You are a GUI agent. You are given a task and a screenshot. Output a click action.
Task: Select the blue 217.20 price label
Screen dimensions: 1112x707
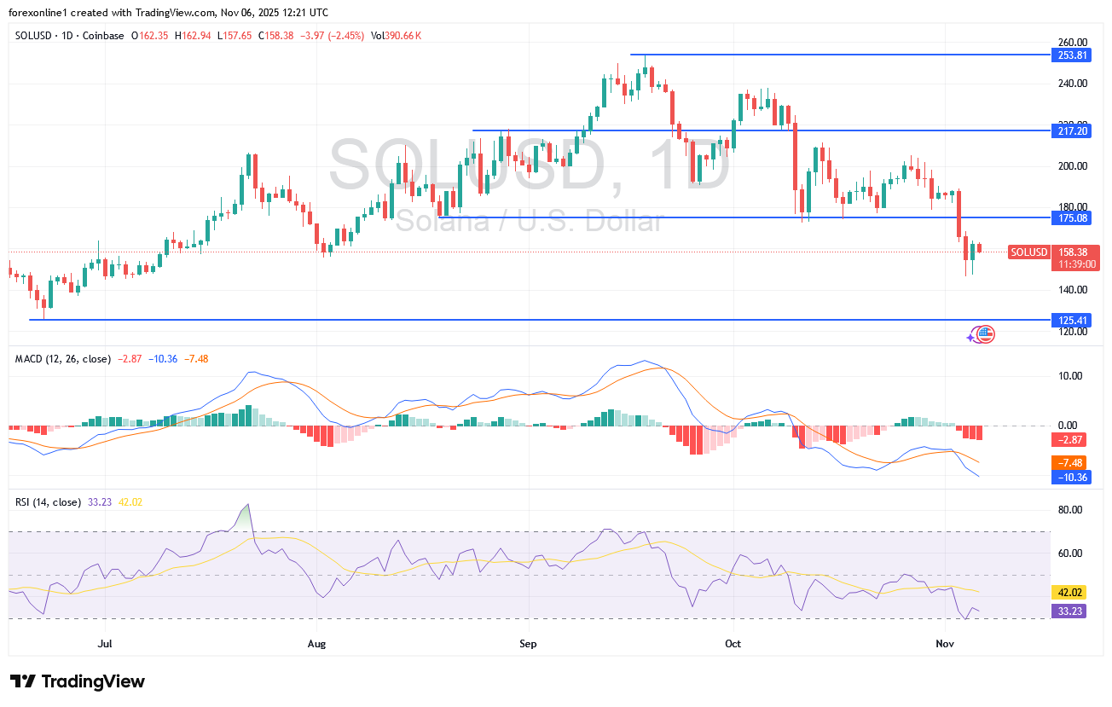[x=1072, y=130]
